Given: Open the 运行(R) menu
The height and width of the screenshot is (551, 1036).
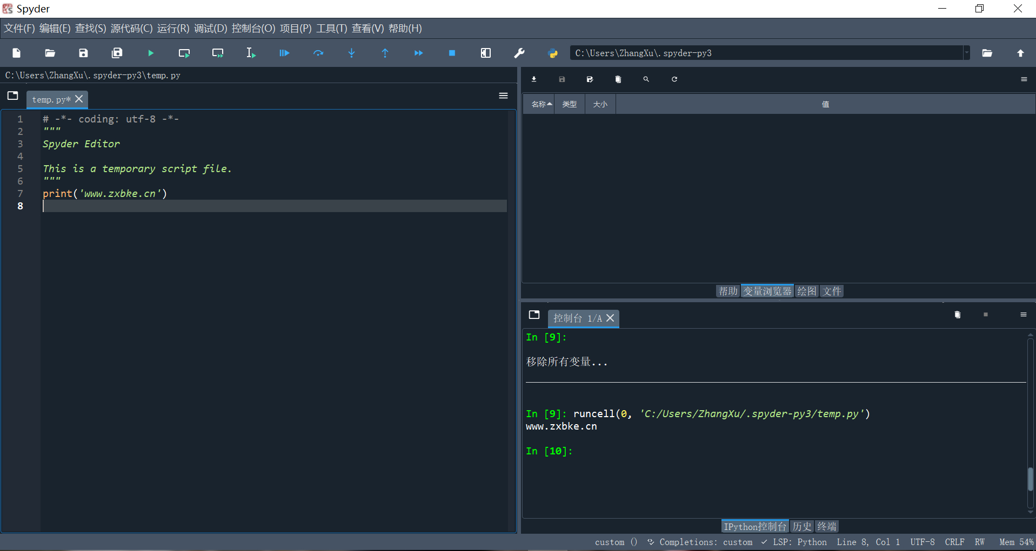Looking at the screenshot, I should pos(172,28).
